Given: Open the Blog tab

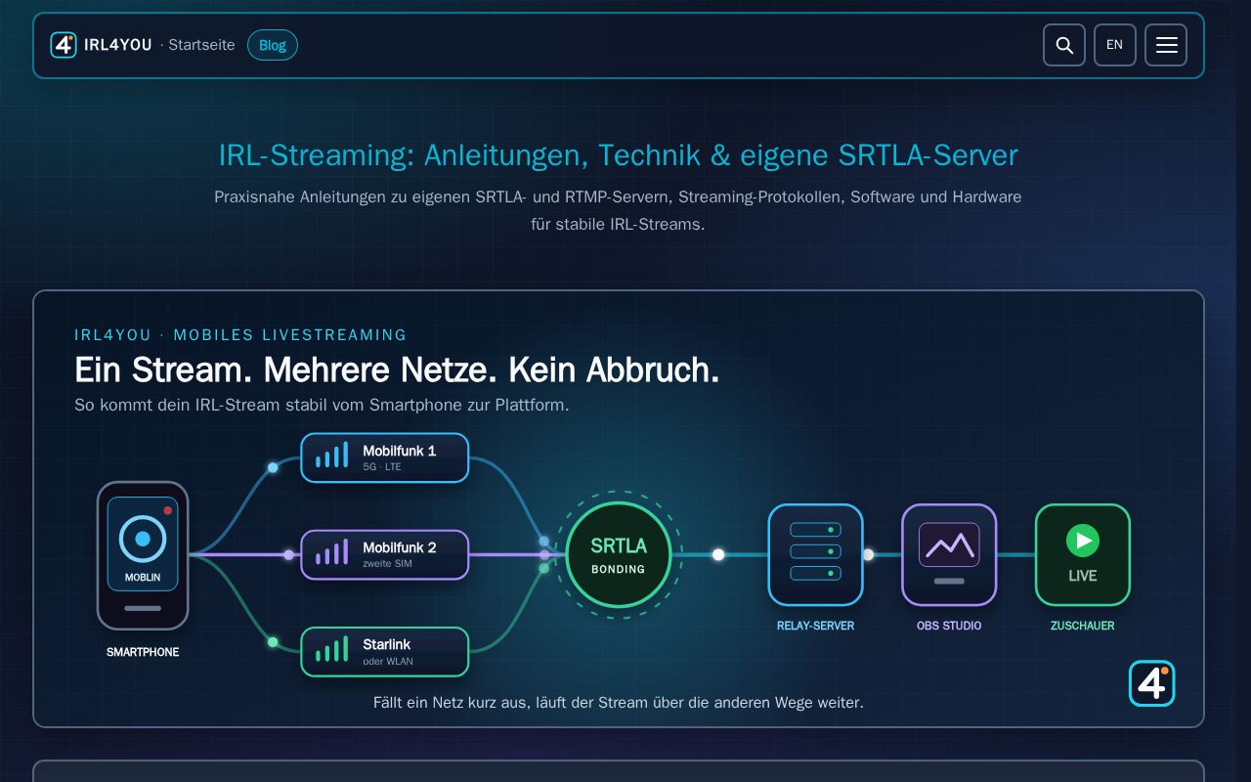Looking at the screenshot, I should click(x=273, y=45).
